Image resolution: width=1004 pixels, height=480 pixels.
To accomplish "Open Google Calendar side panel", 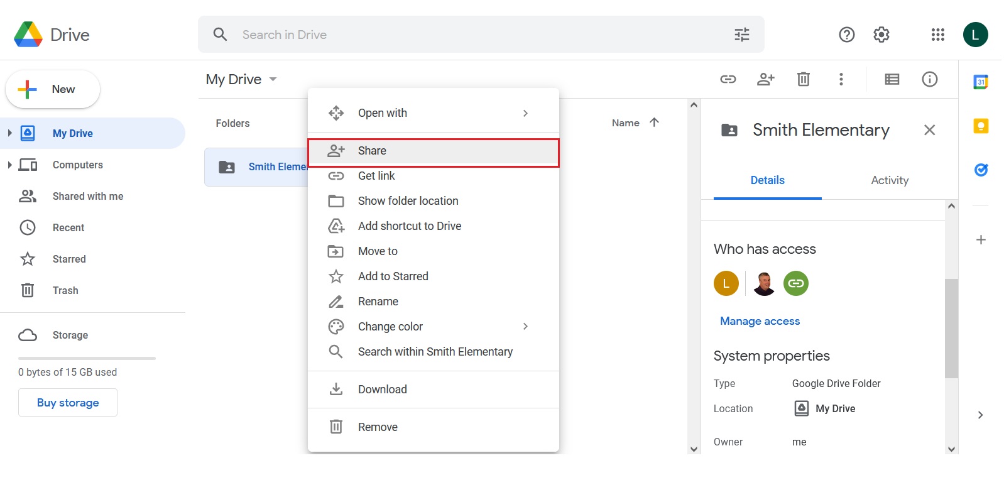I will pyautogui.click(x=981, y=82).
